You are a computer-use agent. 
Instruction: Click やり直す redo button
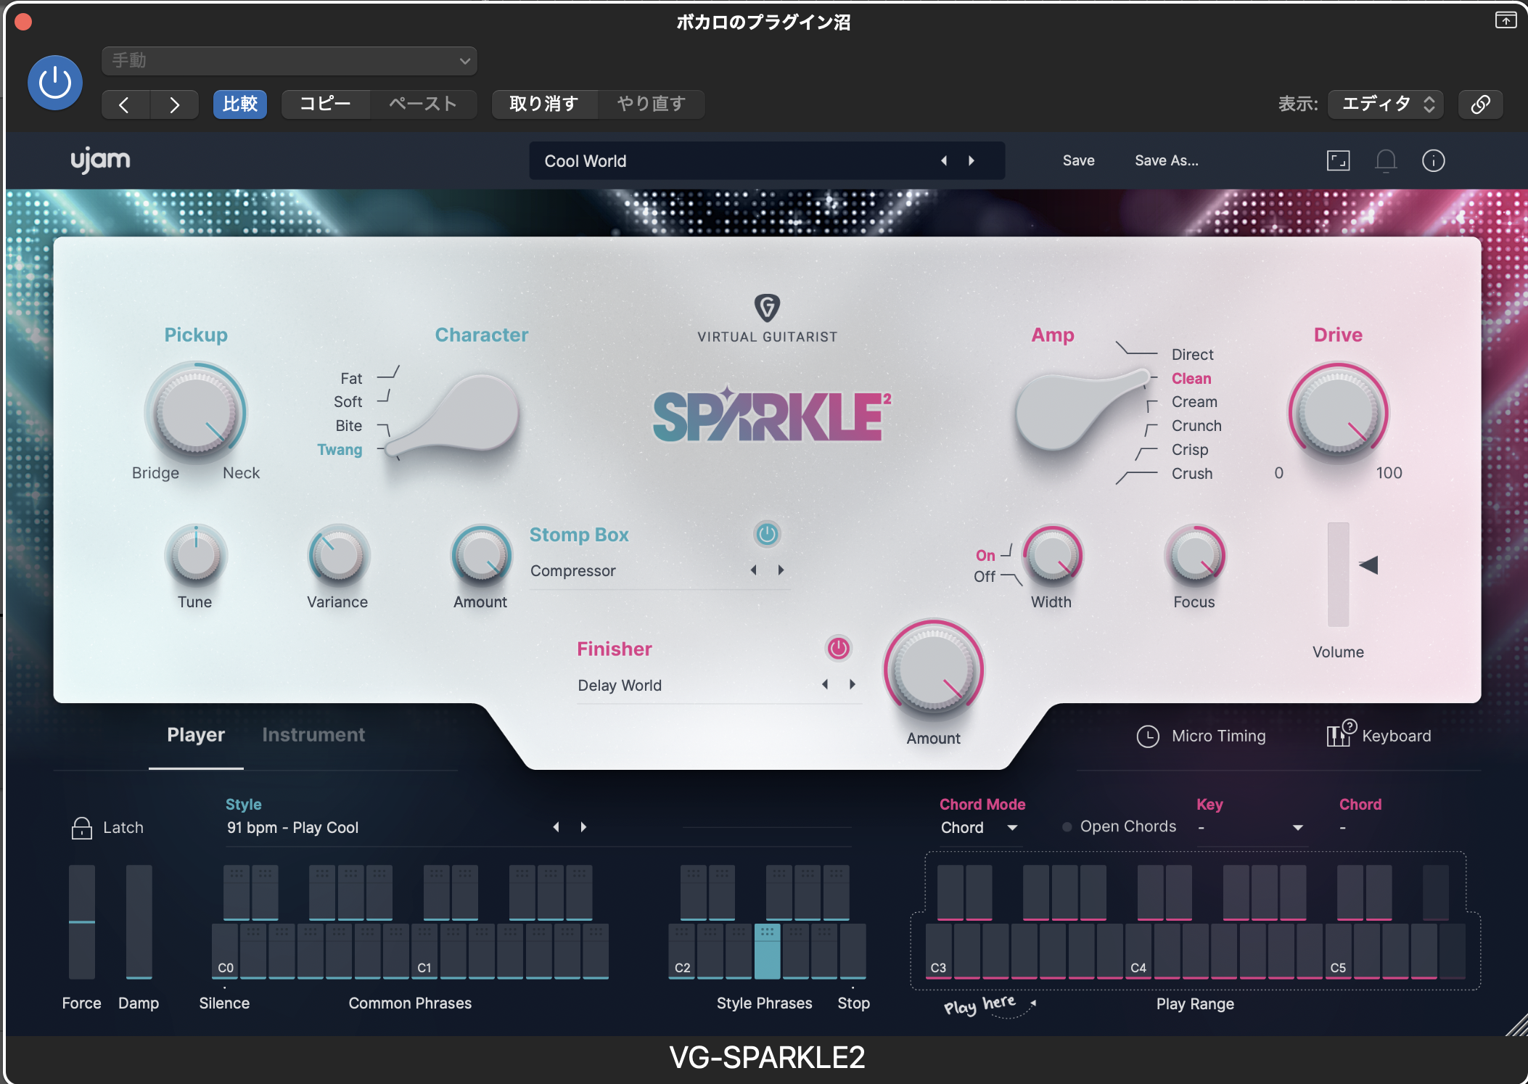(x=651, y=104)
